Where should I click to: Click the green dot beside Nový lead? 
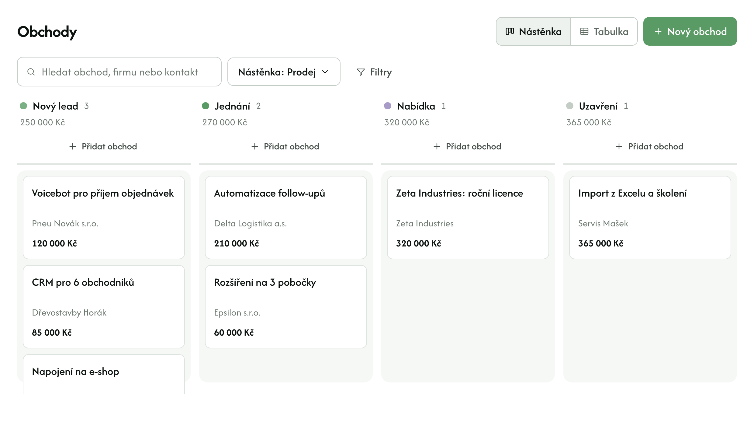[x=23, y=106]
